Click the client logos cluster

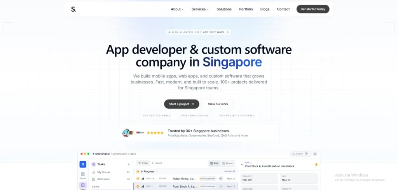pyautogui.click(x=133, y=133)
